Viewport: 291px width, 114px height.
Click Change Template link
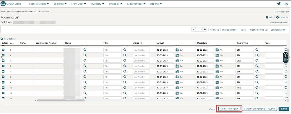[230, 30]
